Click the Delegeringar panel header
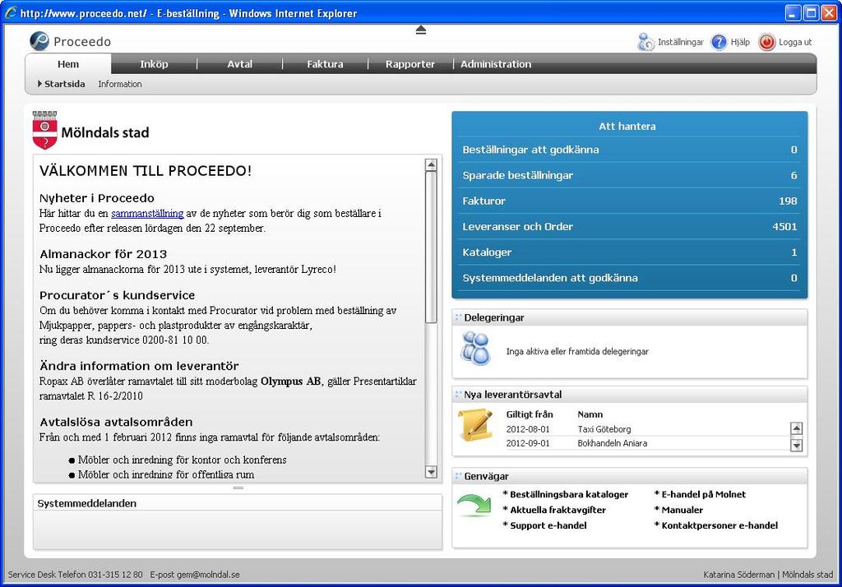 [x=630, y=317]
